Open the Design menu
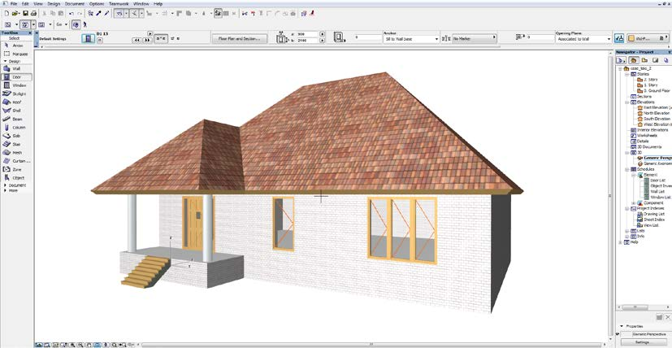This screenshot has width=672, height=348. (x=54, y=4)
